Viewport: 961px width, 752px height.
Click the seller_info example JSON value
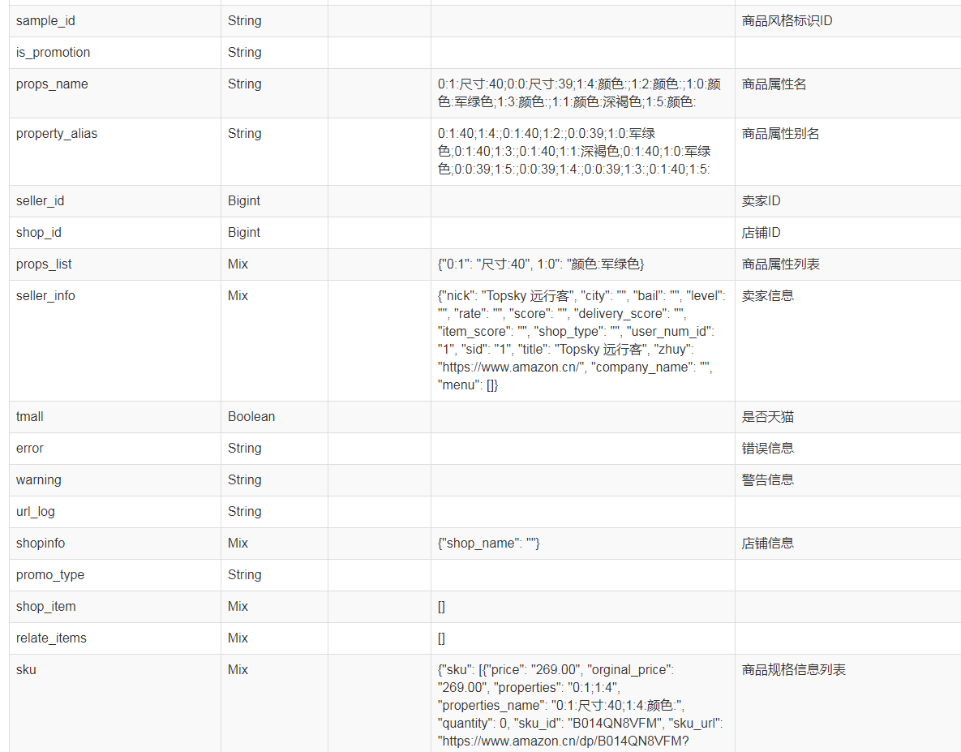tap(581, 341)
